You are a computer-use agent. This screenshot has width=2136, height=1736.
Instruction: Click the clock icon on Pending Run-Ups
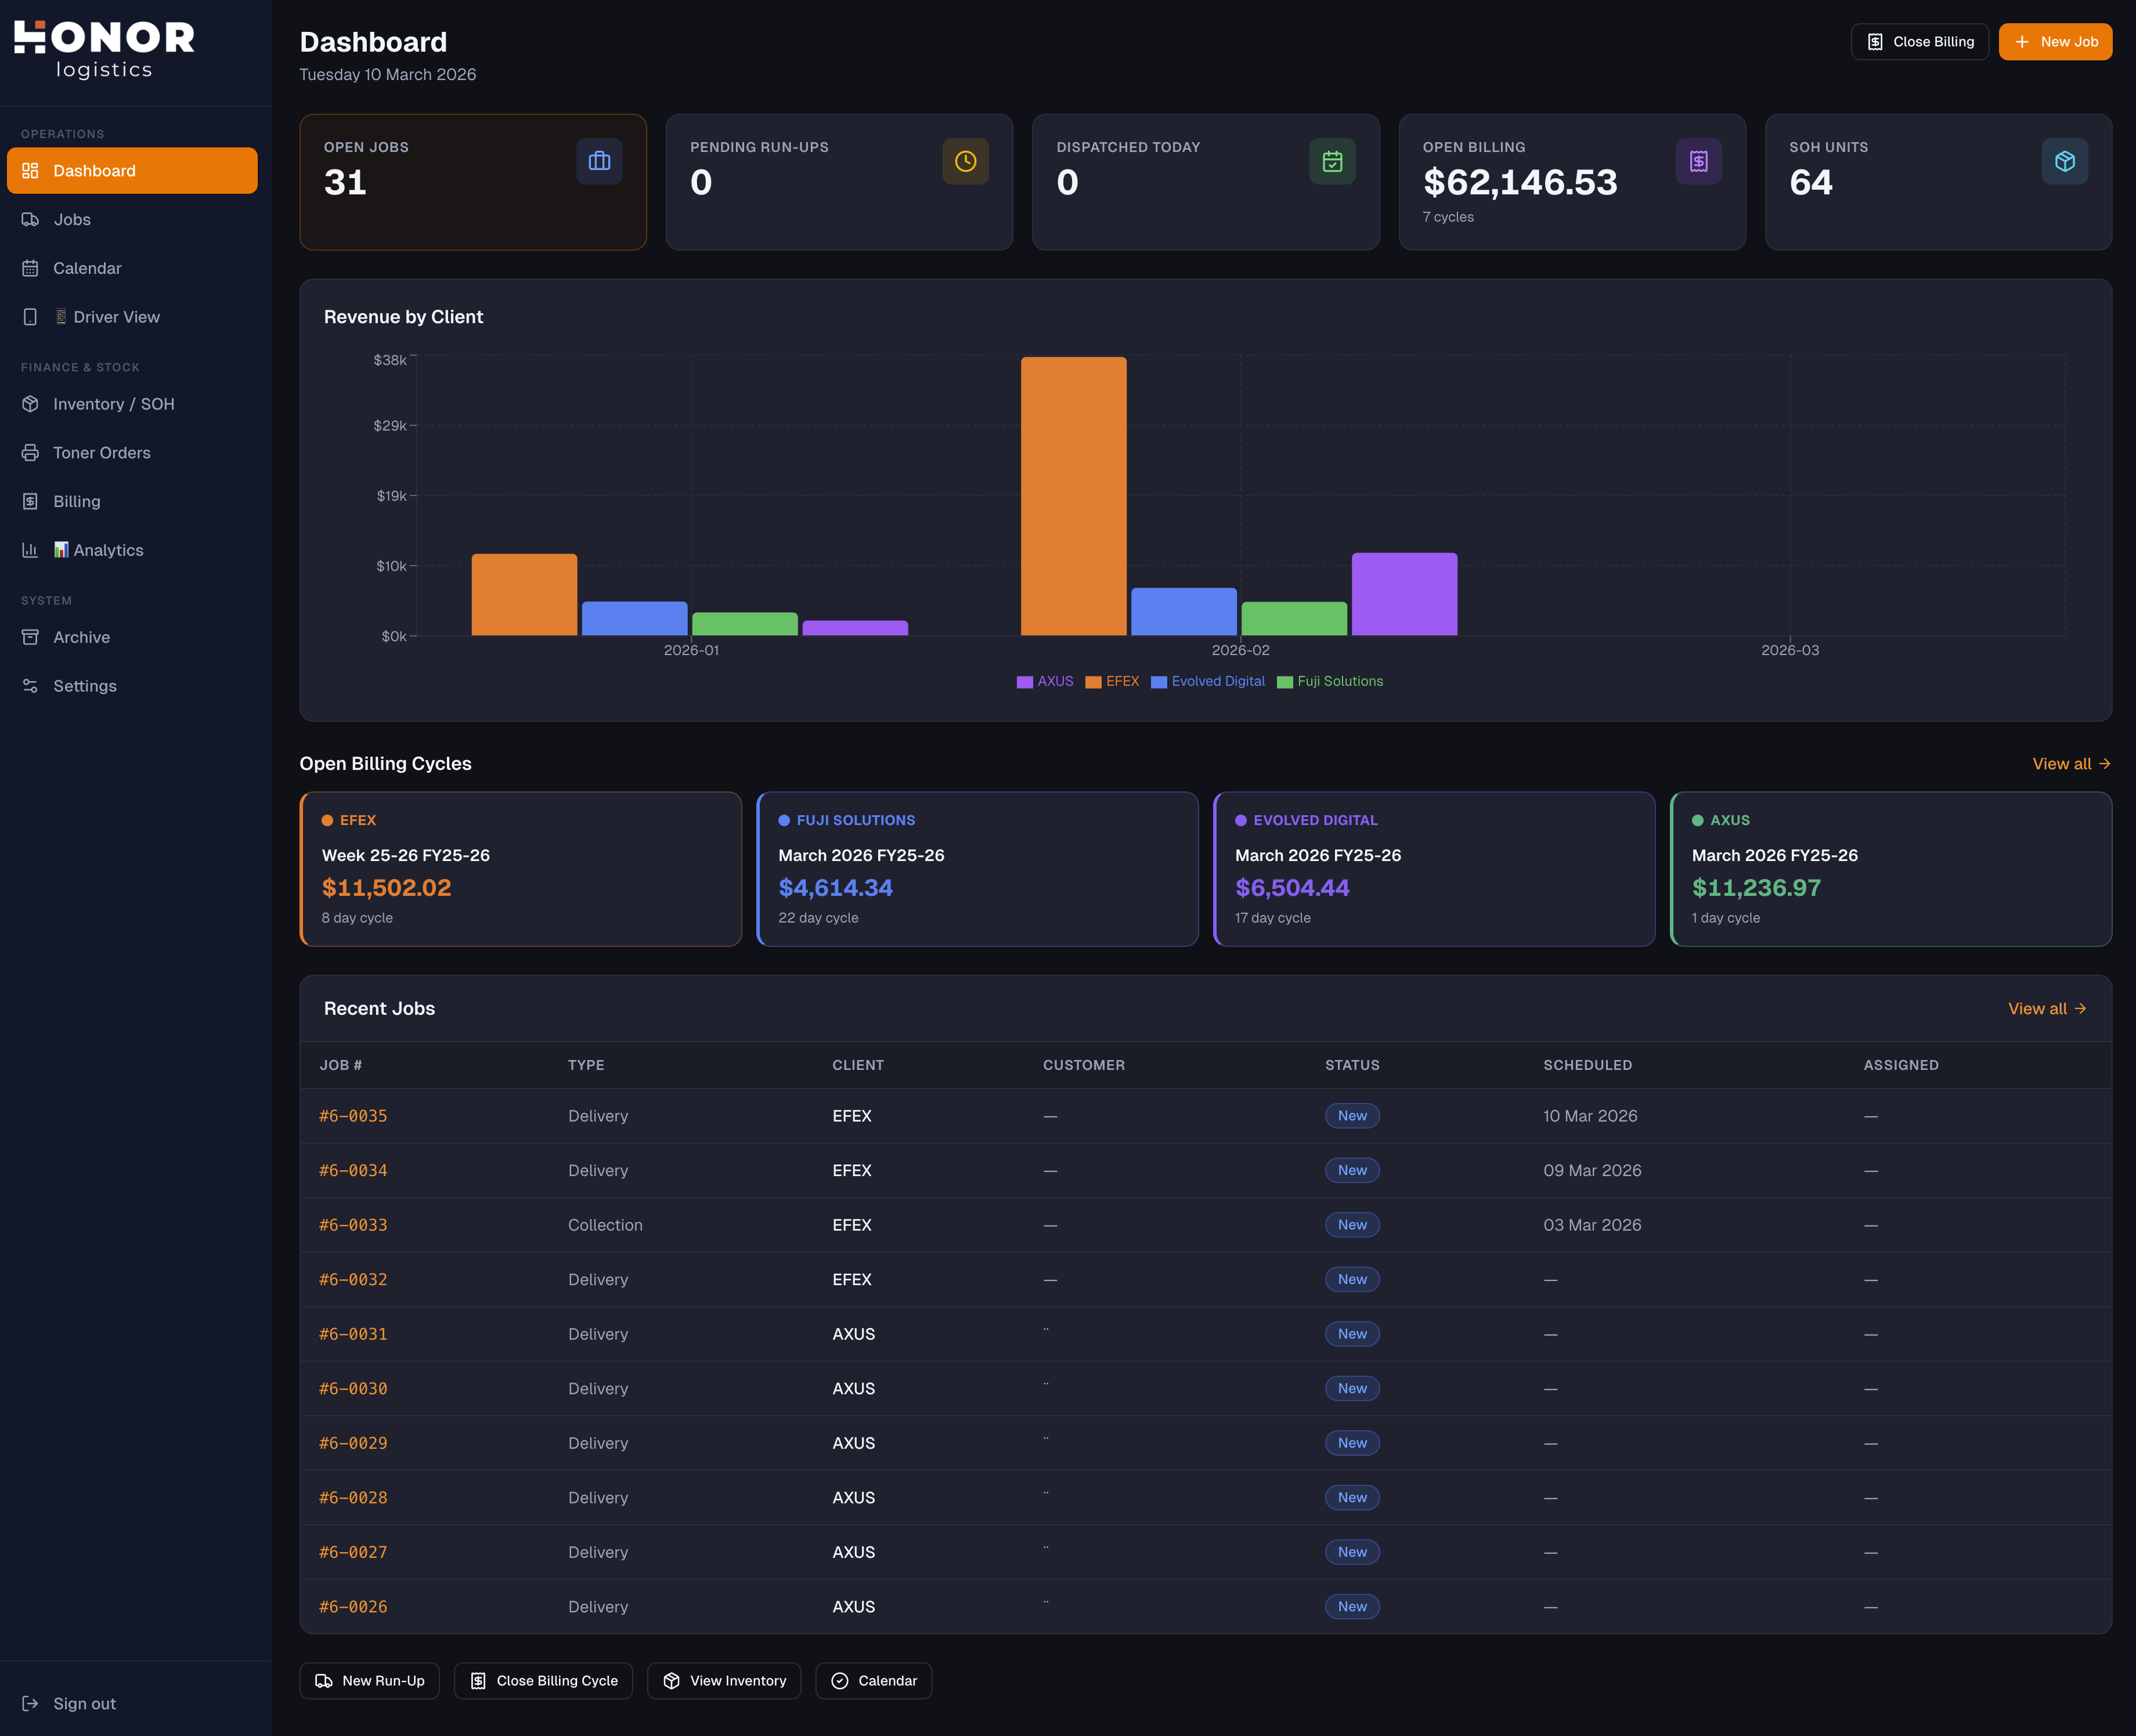(965, 161)
